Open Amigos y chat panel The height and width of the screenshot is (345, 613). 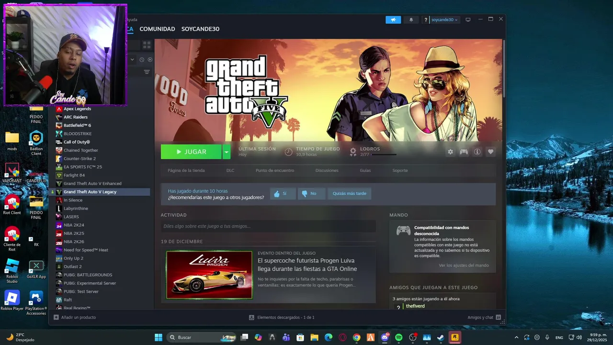pyautogui.click(x=484, y=317)
